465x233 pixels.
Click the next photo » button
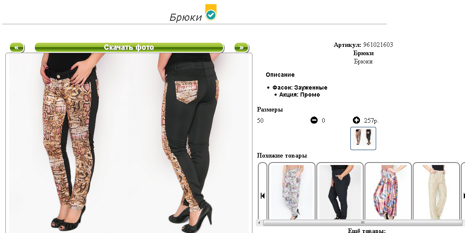tap(241, 47)
